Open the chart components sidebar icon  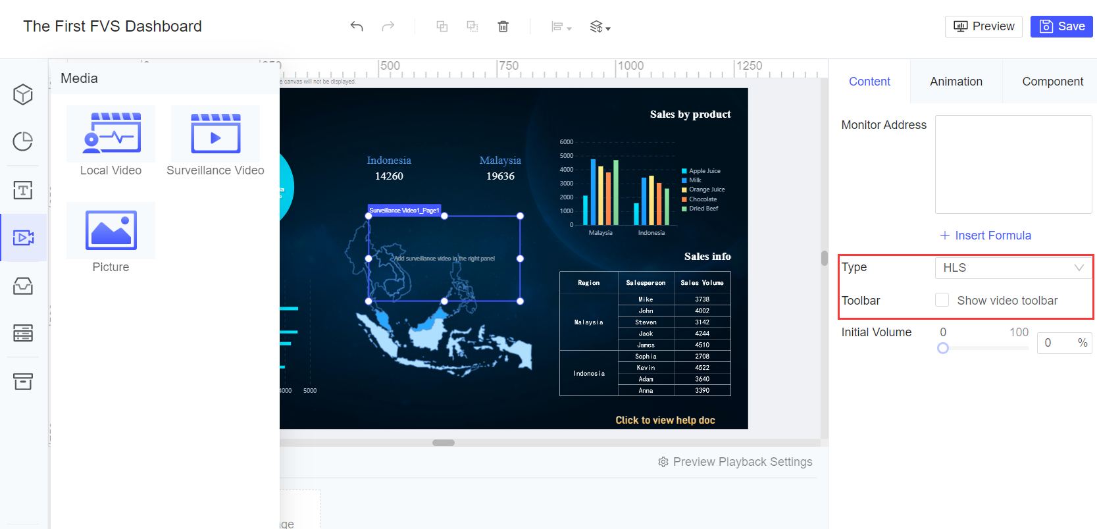(x=23, y=141)
